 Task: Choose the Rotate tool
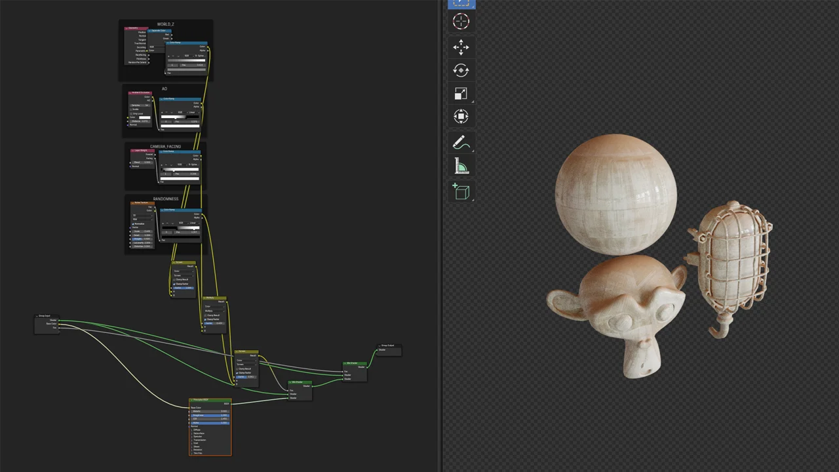[x=461, y=70]
